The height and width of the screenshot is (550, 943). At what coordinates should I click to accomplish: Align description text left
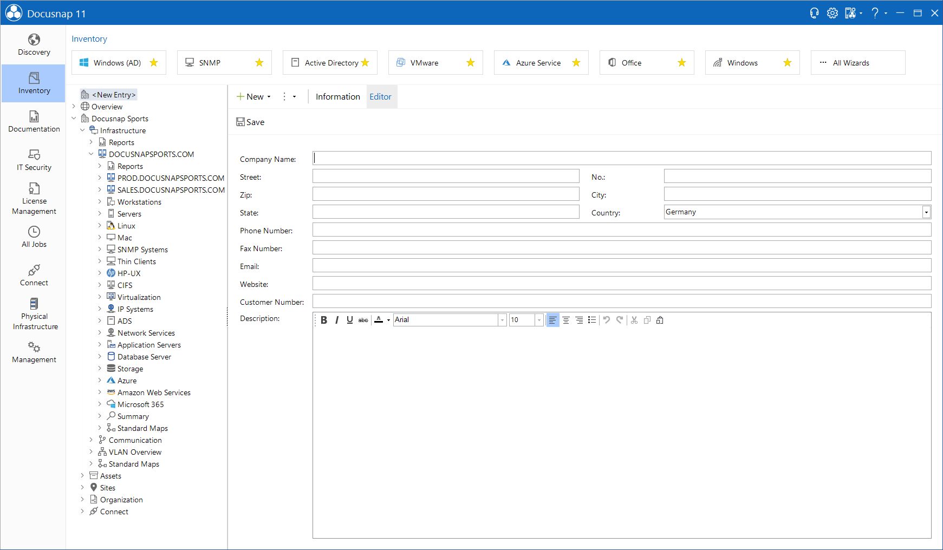tap(552, 320)
